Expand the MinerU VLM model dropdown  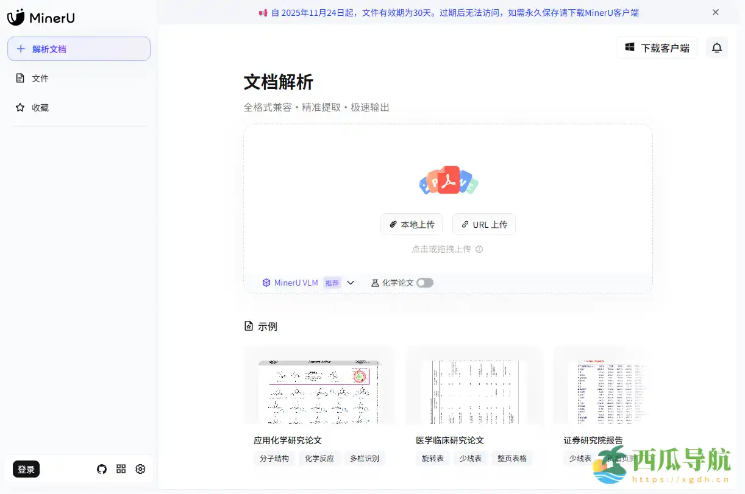(x=351, y=282)
